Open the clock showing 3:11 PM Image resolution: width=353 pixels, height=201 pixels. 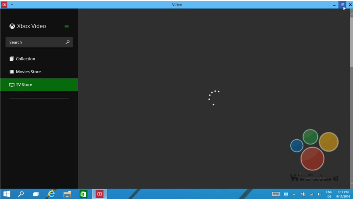[x=343, y=194]
